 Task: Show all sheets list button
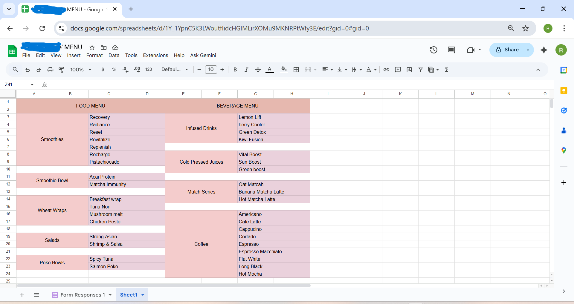point(36,295)
